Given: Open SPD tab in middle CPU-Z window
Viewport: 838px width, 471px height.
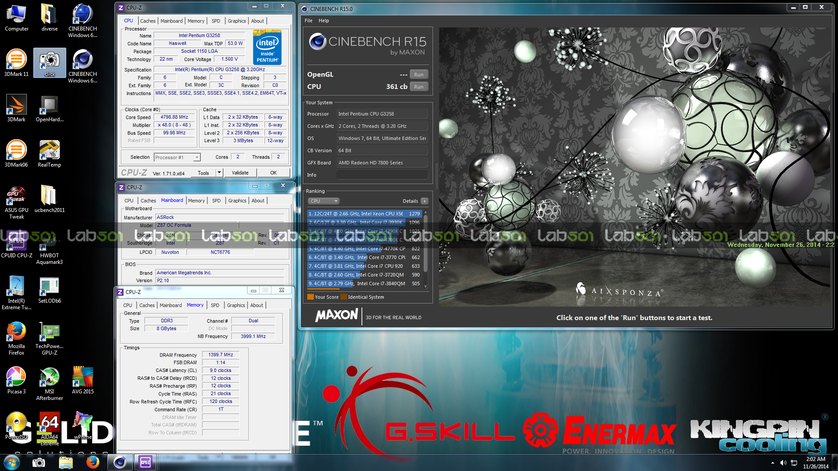Looking at the screenshot, I should (216, 201).
